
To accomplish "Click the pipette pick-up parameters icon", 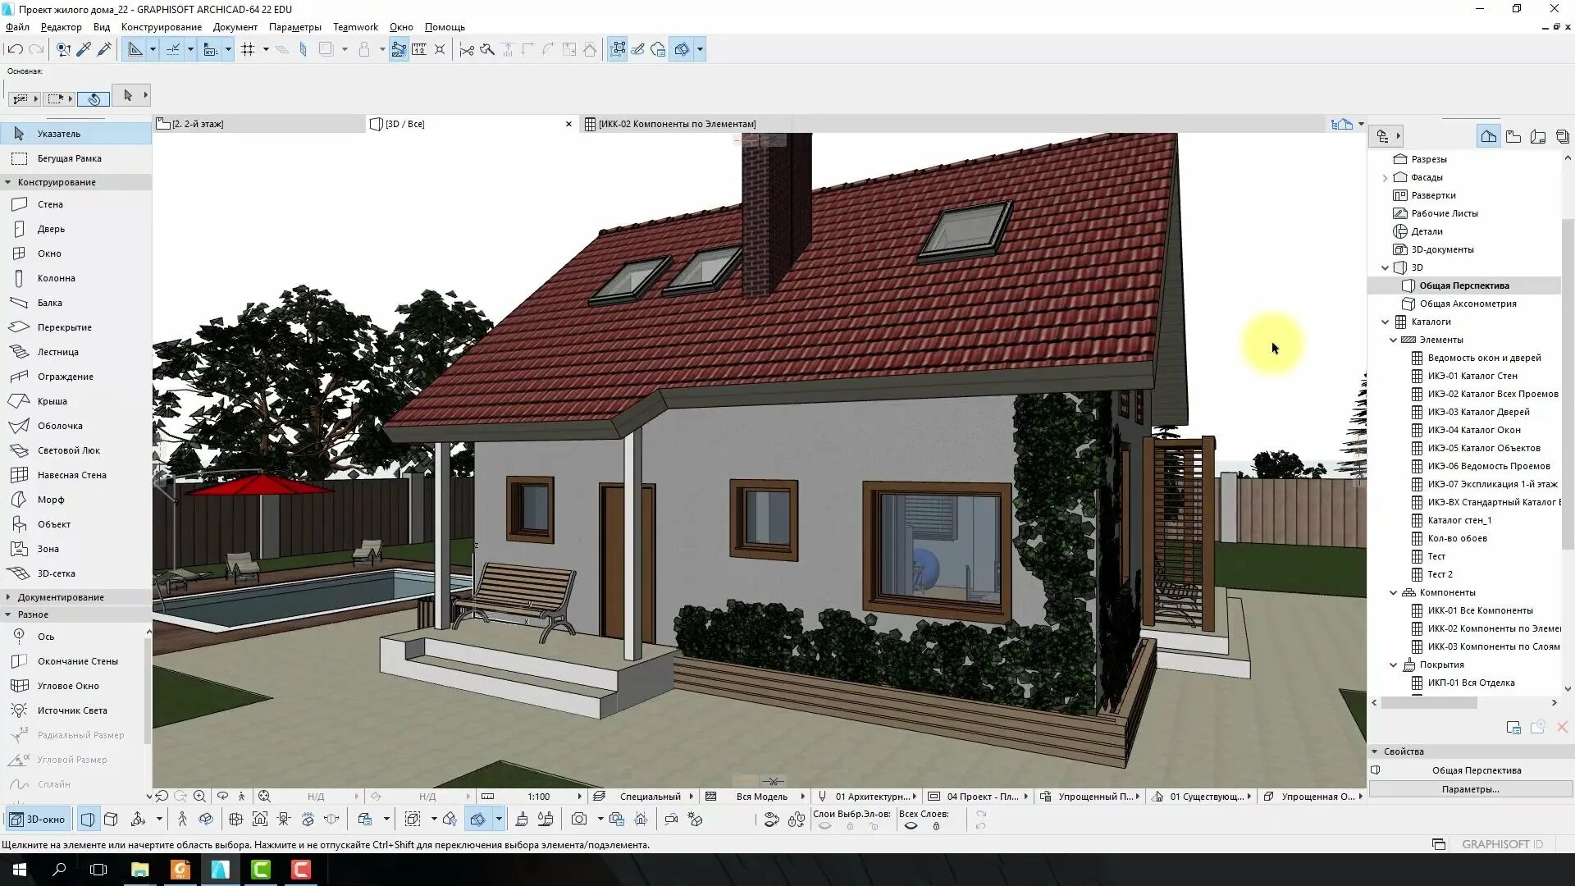I will (84, 49).
